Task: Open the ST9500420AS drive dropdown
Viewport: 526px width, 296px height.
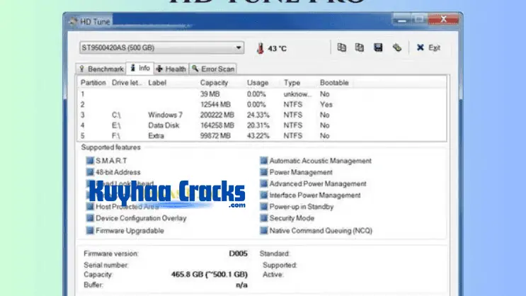Action: pos(161,48)
